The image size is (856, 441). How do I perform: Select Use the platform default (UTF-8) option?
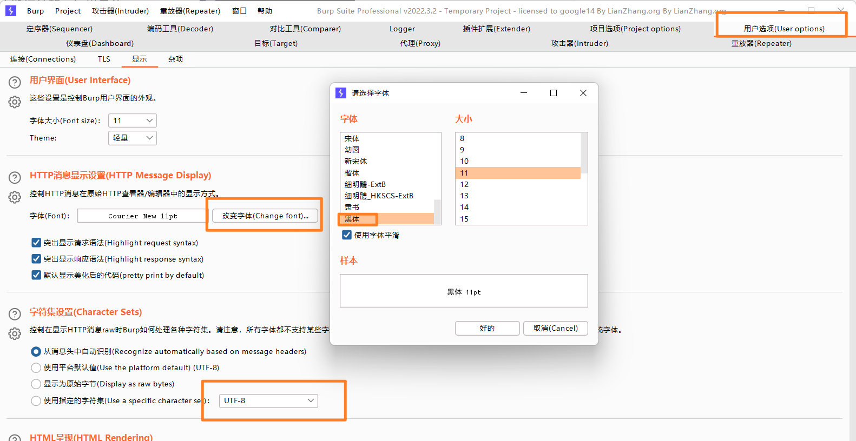36,367
